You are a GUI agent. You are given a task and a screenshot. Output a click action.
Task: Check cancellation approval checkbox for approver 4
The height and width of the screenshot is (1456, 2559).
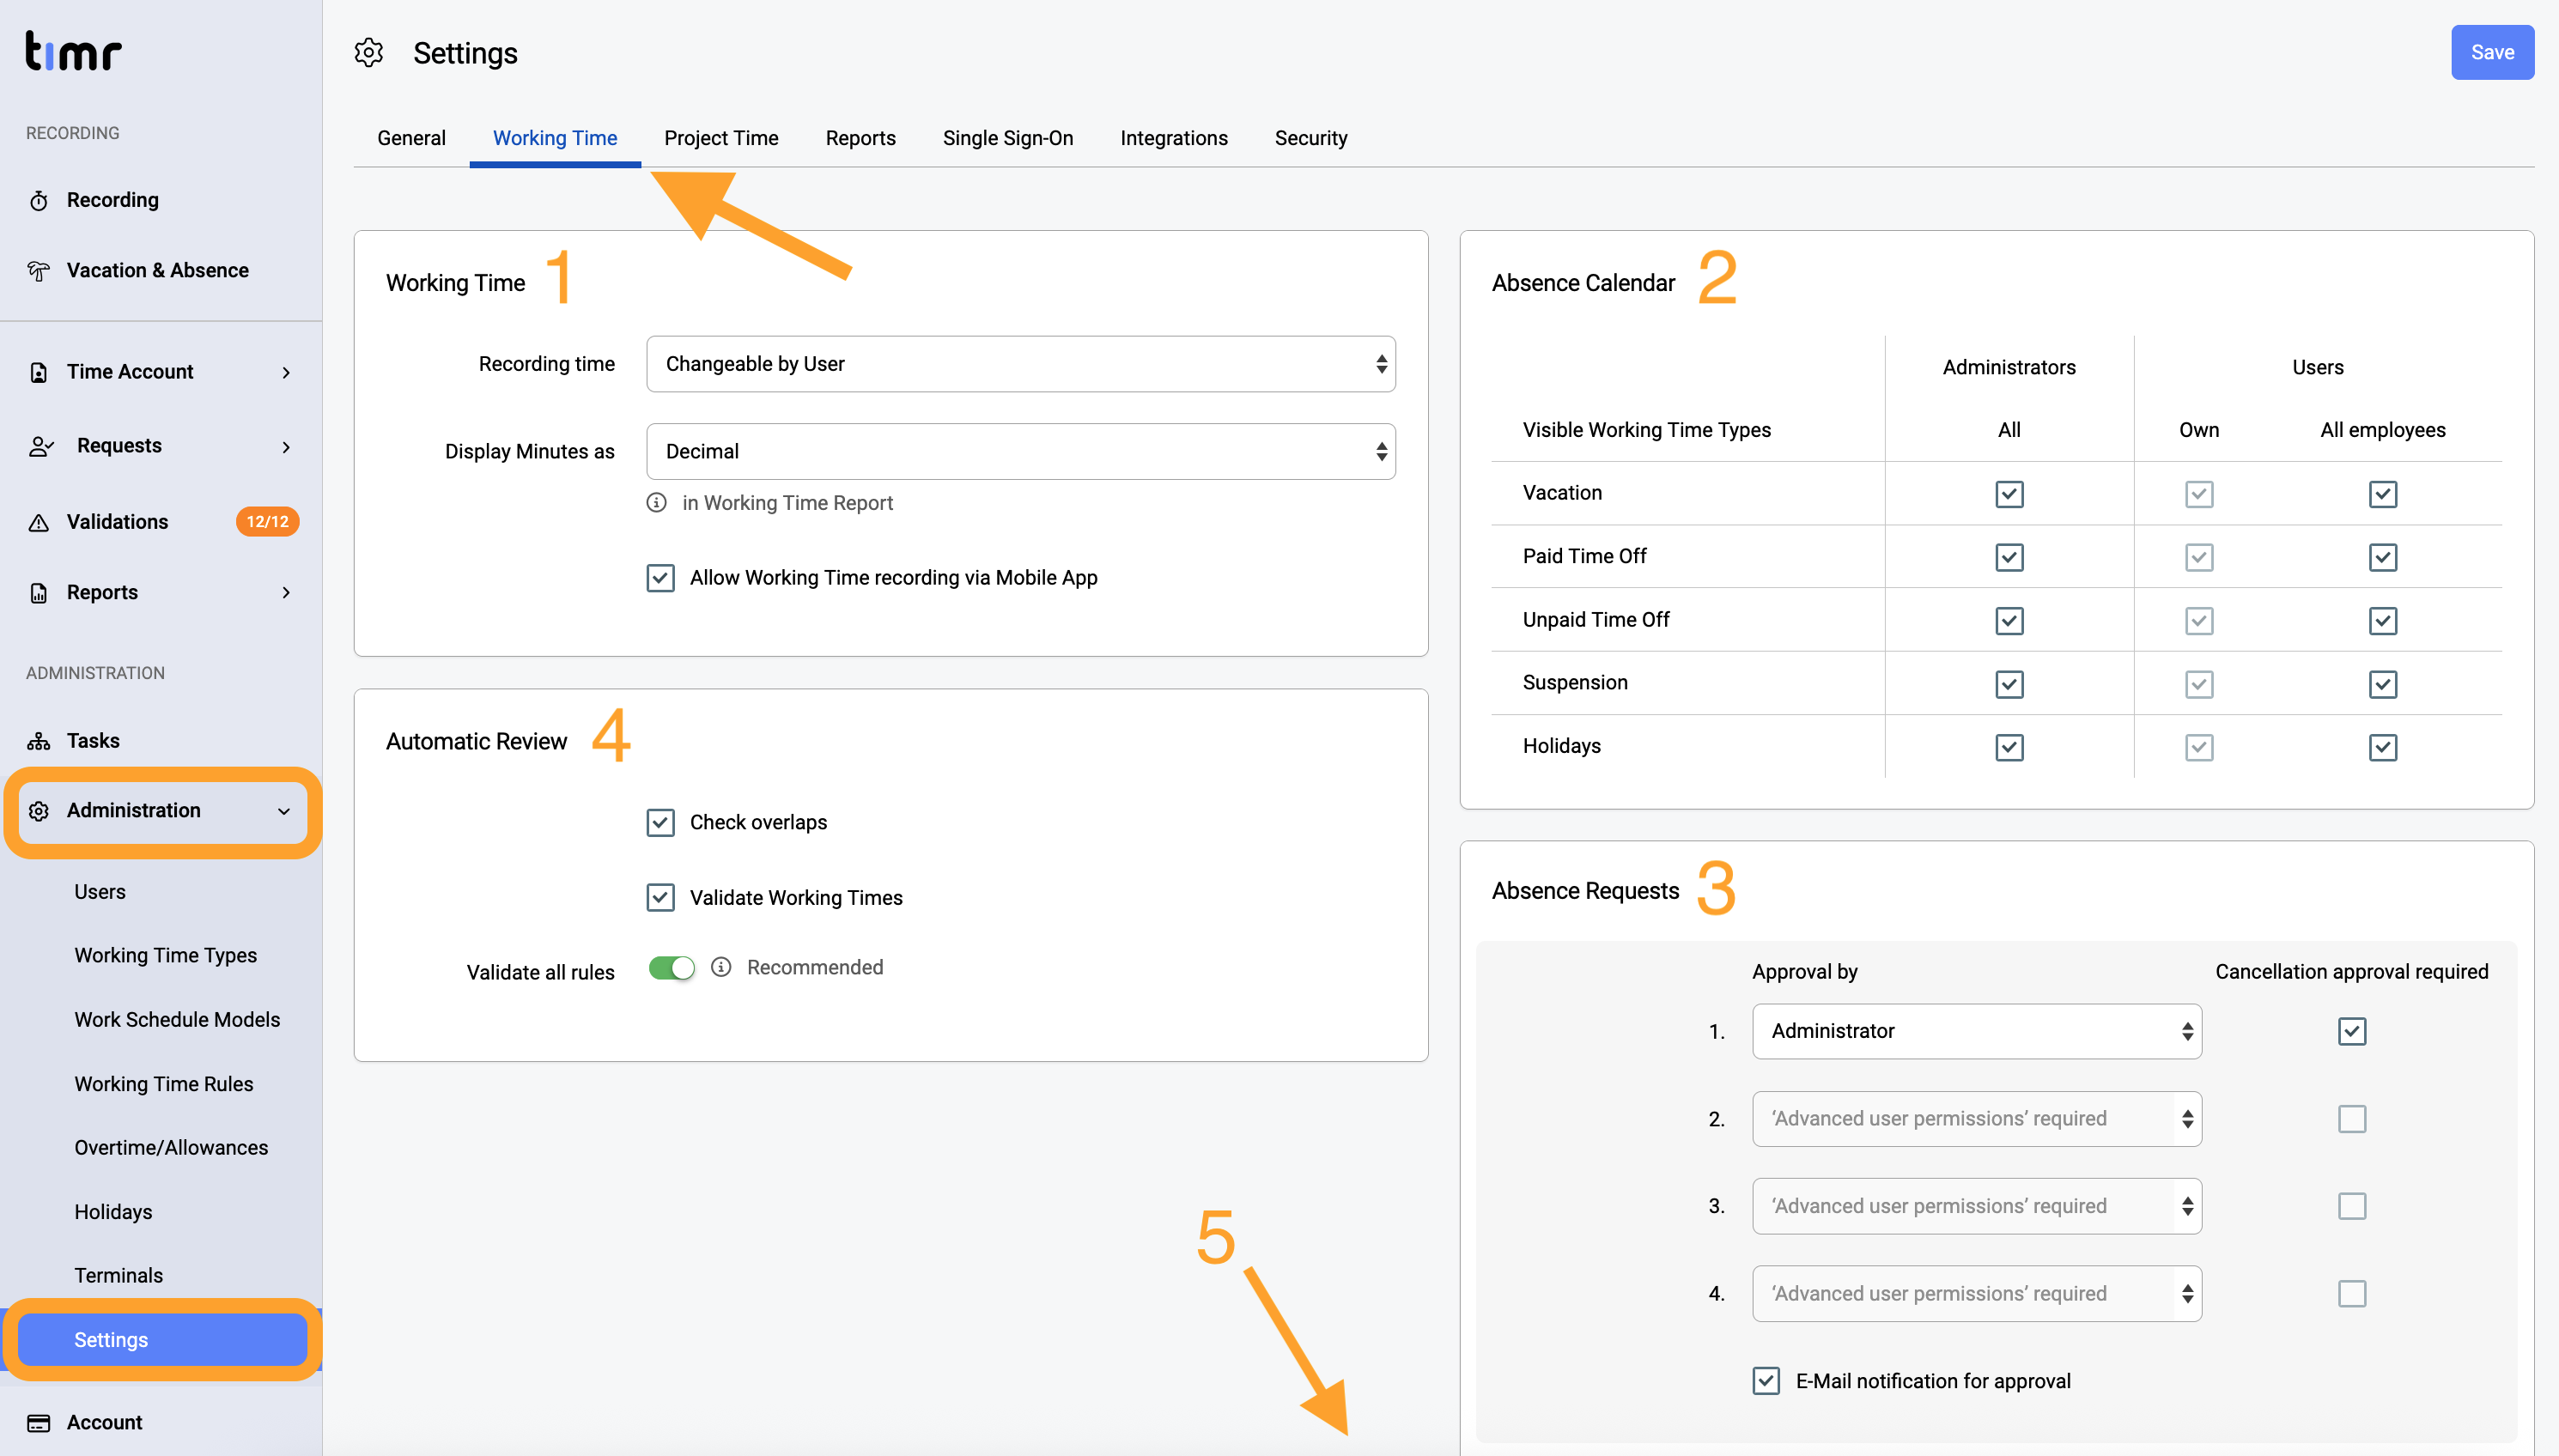(x=2352, y=1294)
